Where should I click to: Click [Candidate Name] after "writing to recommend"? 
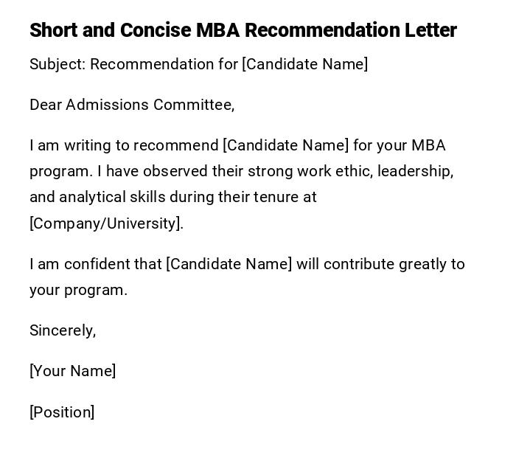285,145
